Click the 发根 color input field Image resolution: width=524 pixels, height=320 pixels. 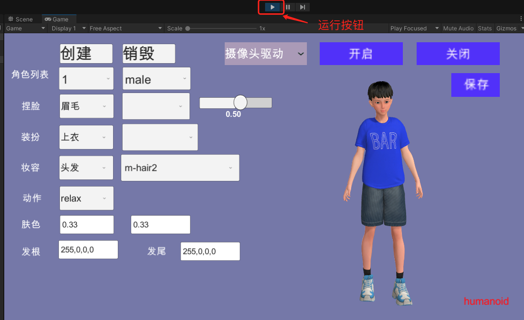pyautogui.click(x=88, y=249)
